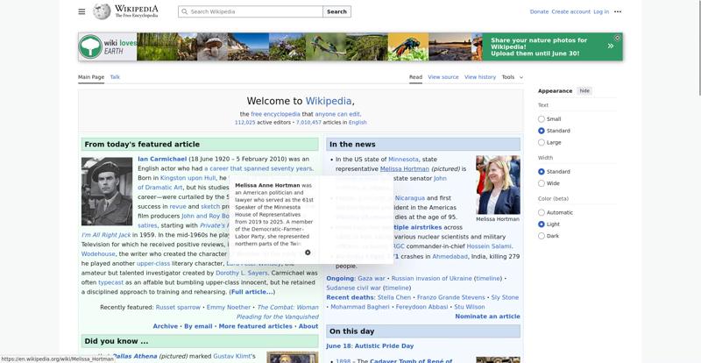Open the hamburger main menu

pos(81,11)
